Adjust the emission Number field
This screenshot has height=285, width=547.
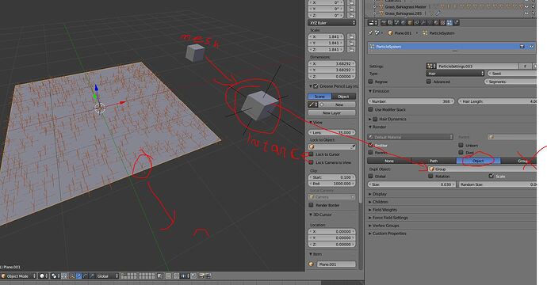pyautogui.click(x=411, y=101)
